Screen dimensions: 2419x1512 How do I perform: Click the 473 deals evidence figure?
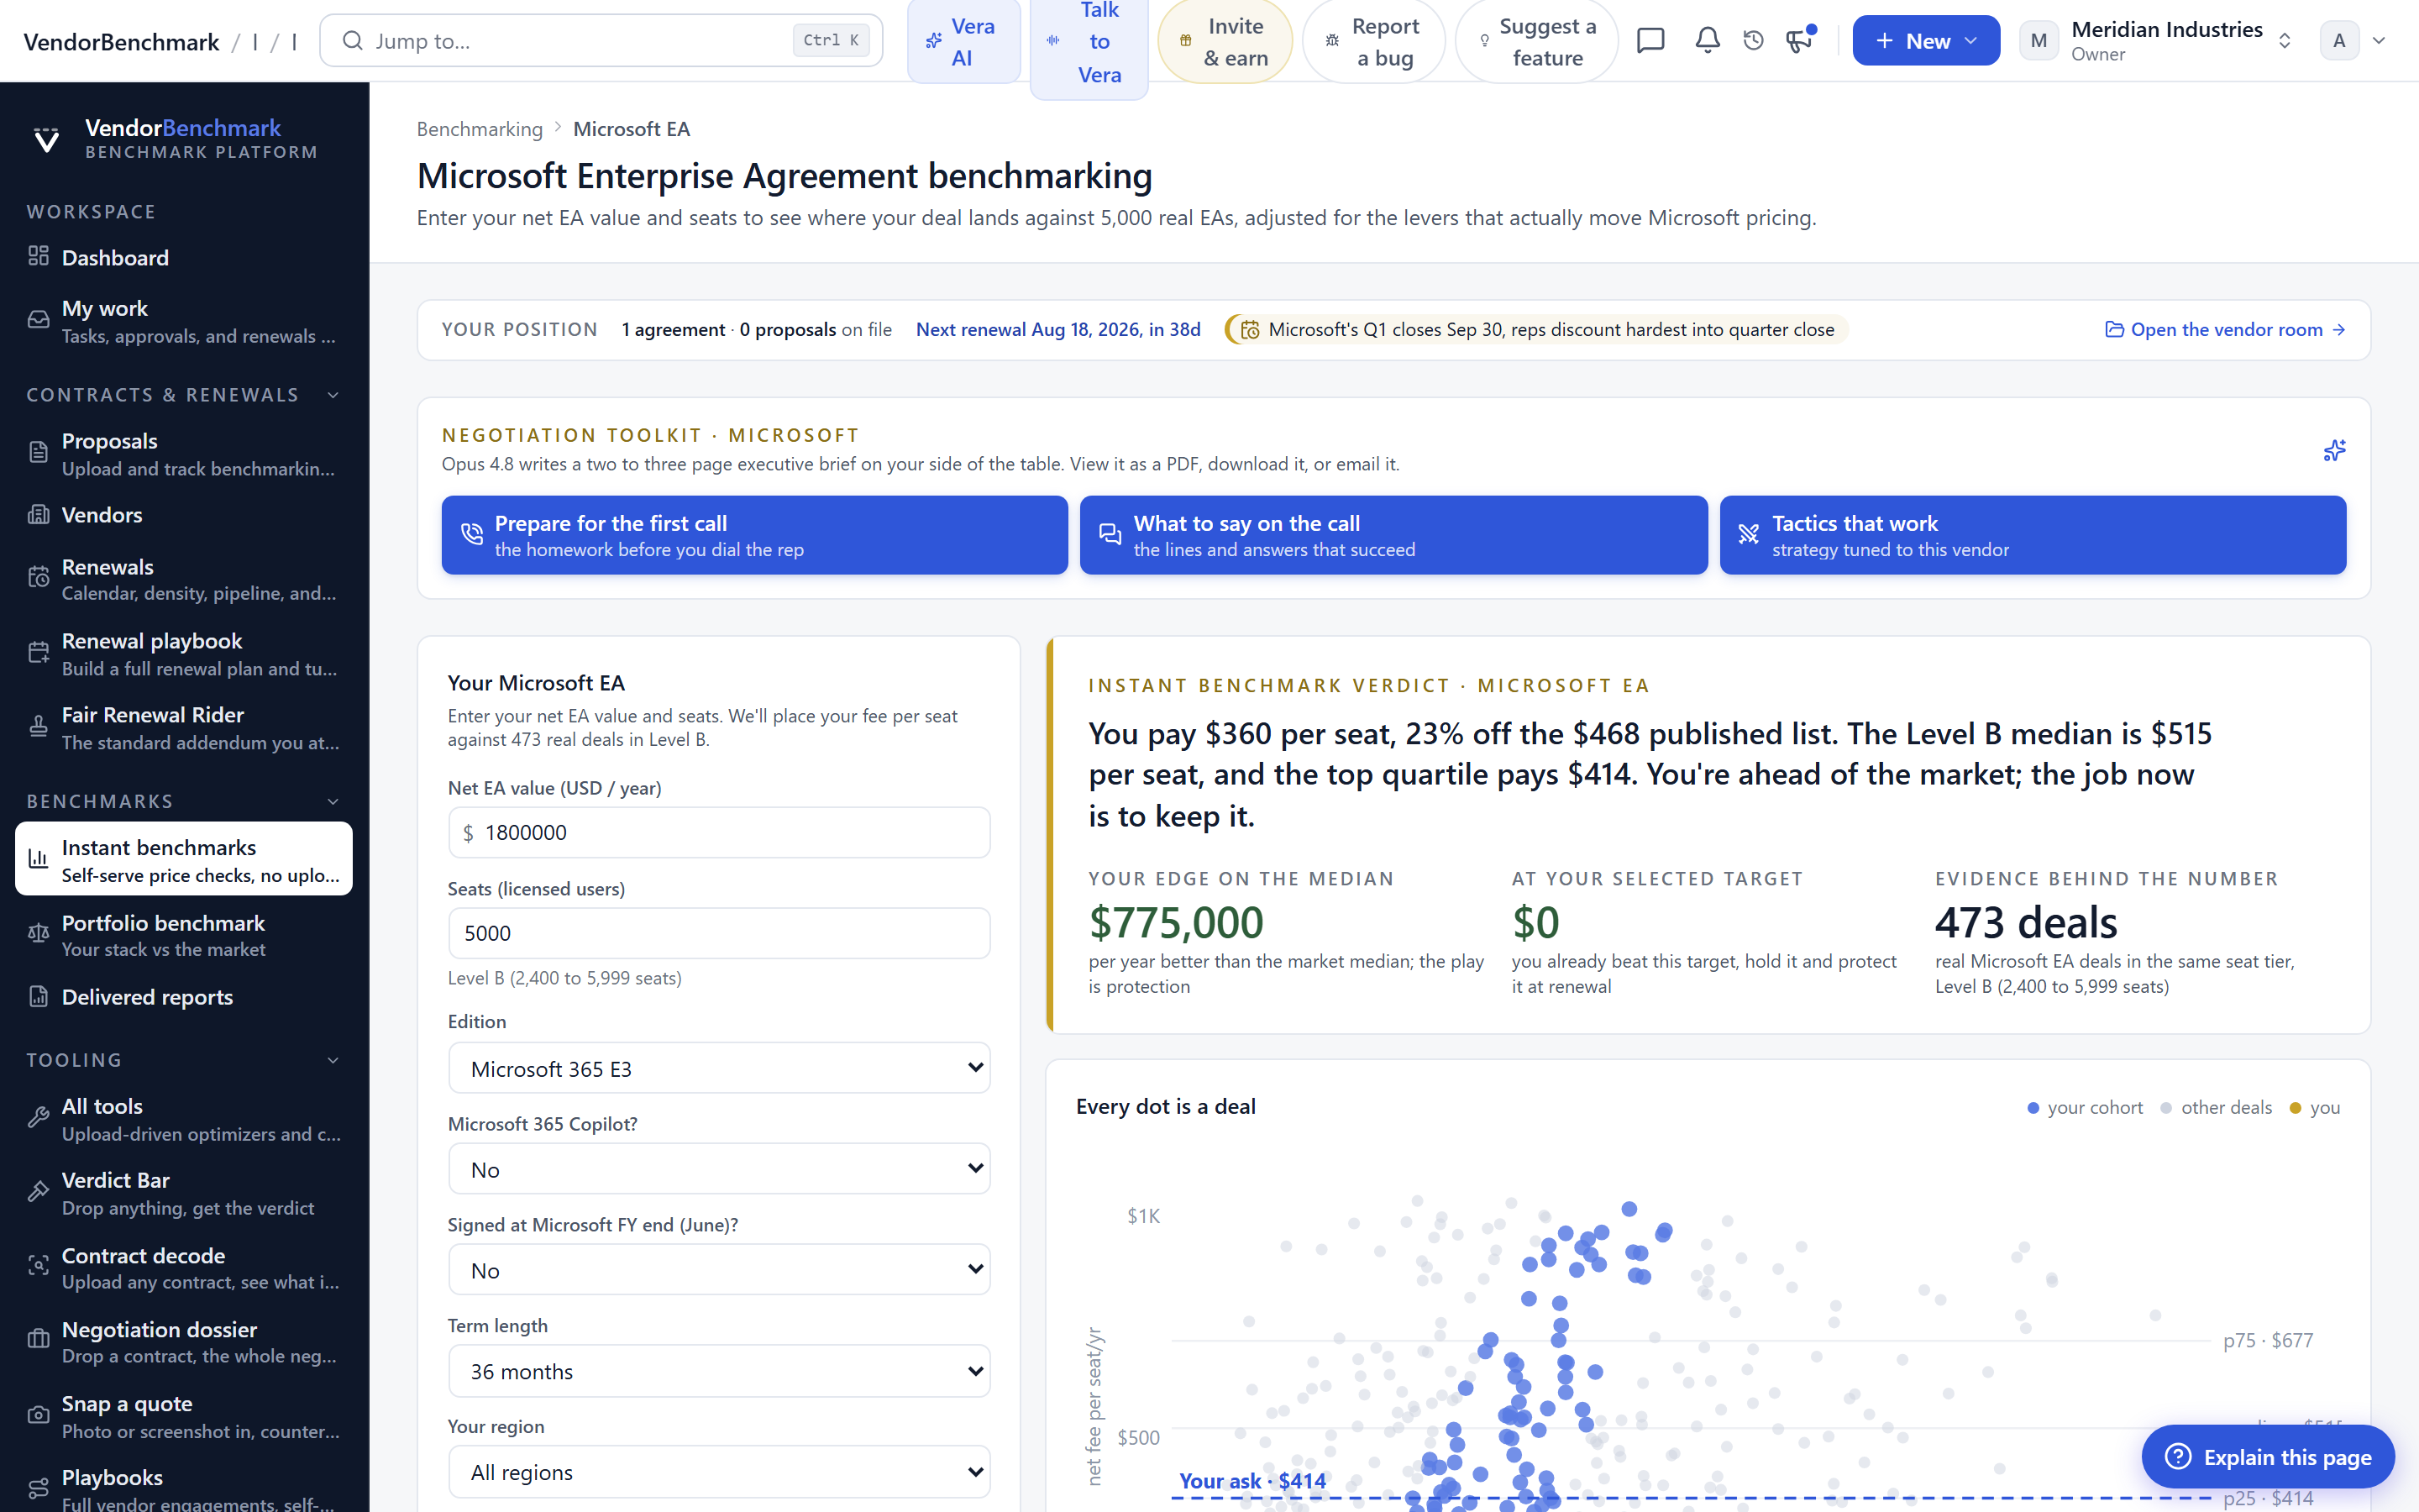point(2025,922)
